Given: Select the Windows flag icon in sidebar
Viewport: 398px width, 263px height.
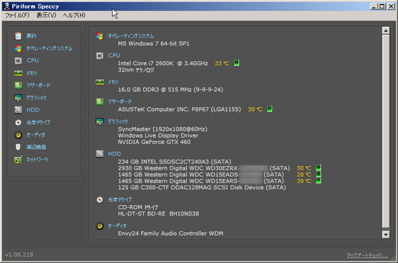Looking at the screenshot, I should click(x=18, y=48).
